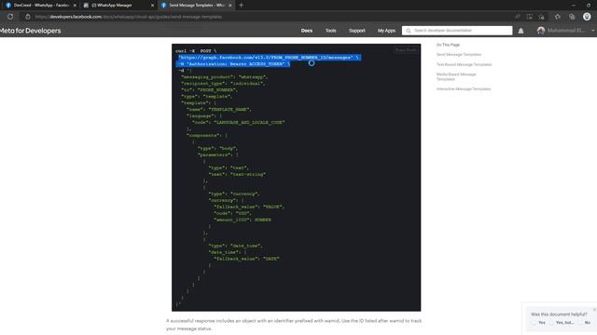The image size is (597, 335).
Task: Click the Search developer documentation field
Action: (x=457, y=31)
